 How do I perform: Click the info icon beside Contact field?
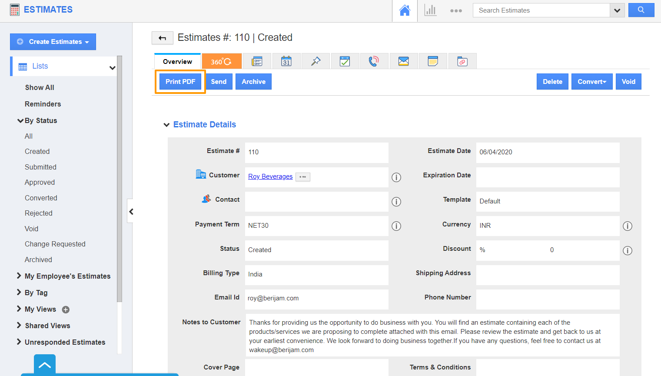coord(396,202)
